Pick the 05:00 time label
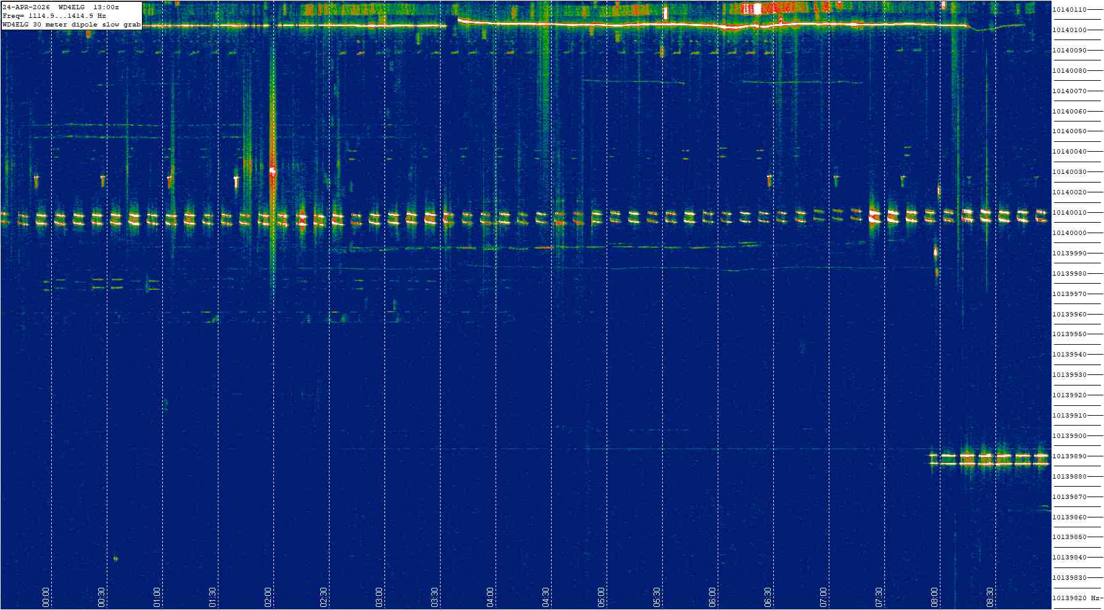 [602, 597]
